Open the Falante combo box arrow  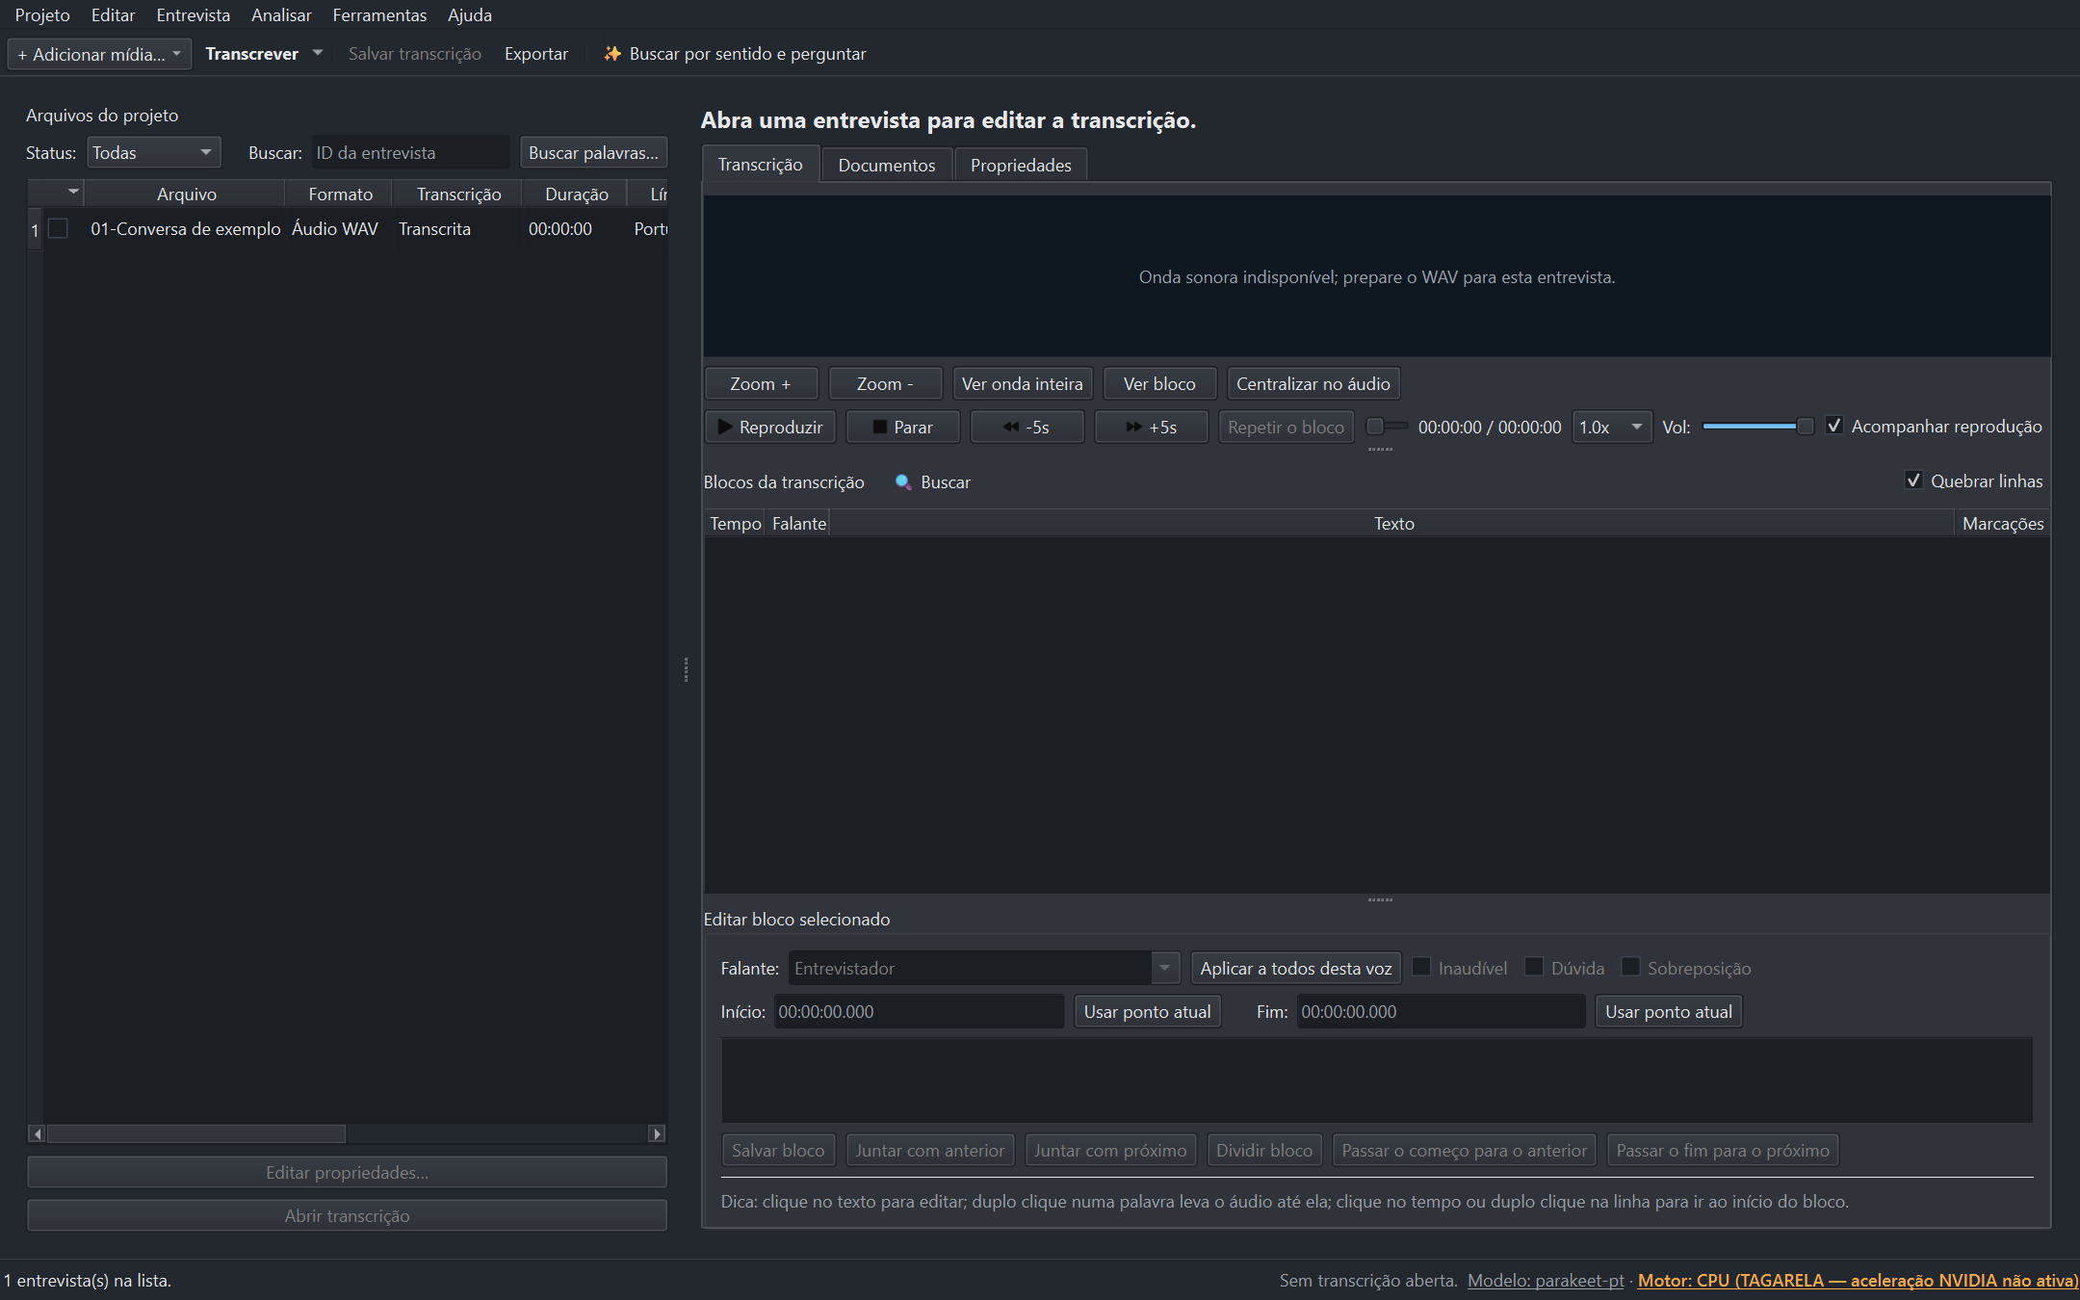coord(1164,968)
